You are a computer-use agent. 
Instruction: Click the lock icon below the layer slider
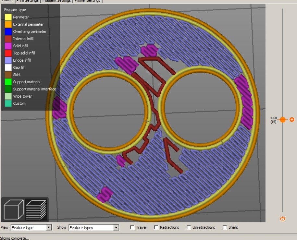282,219
